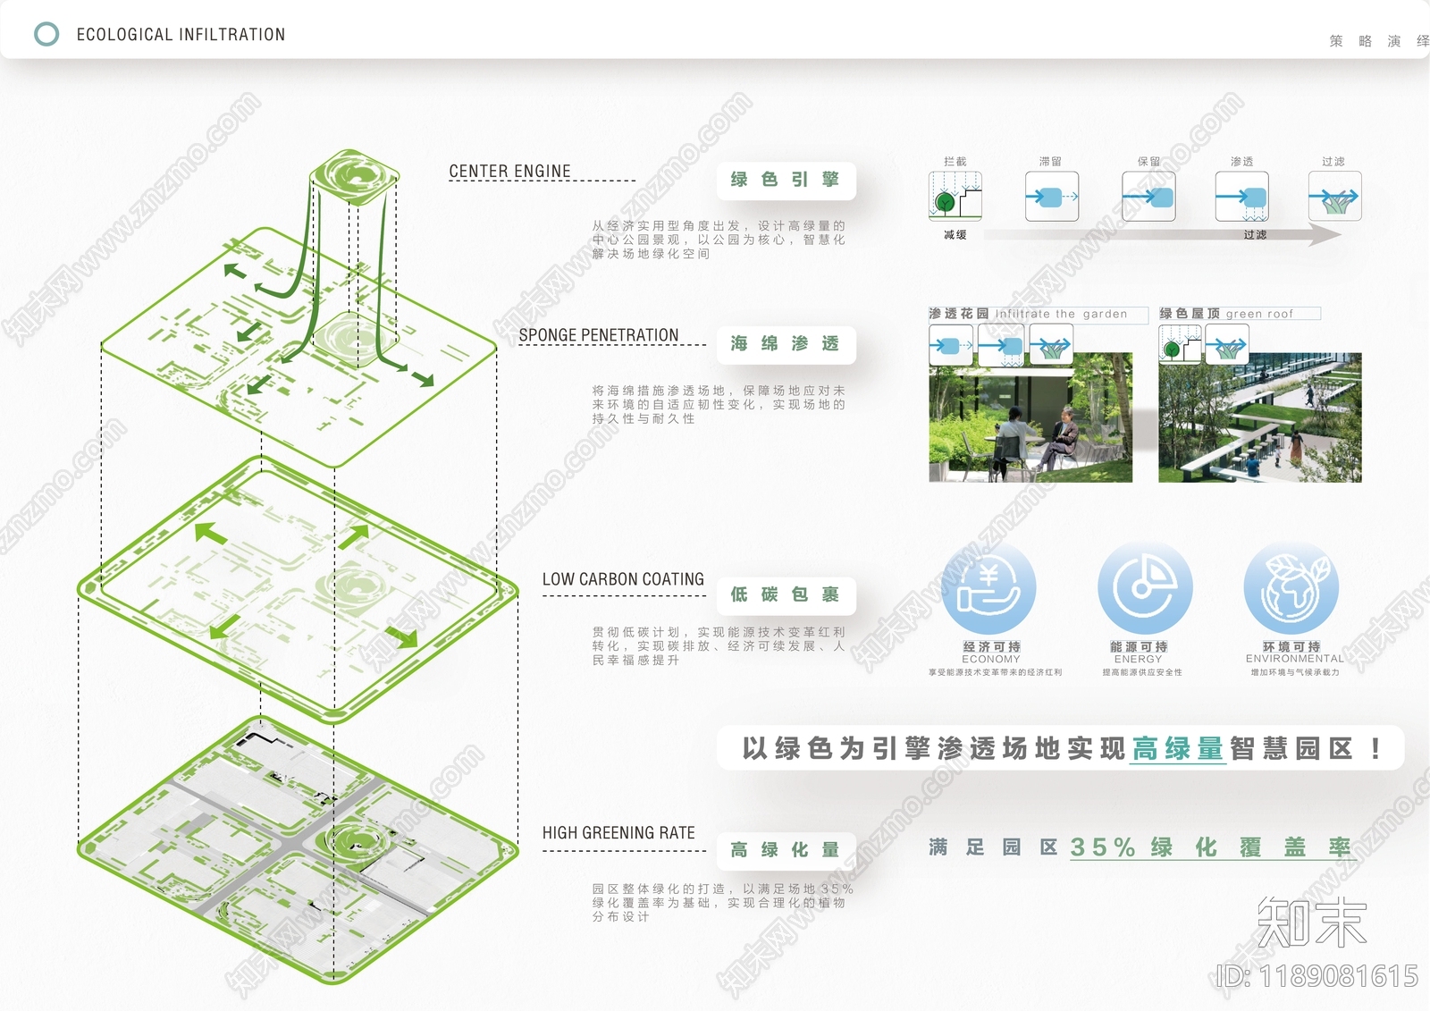Open the 海绵渗透 pill label
This screenshot has width=1430, height=1011.
[x=786, y=344]
